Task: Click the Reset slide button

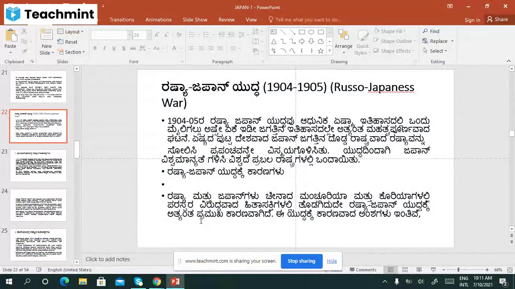Action: 68,42
